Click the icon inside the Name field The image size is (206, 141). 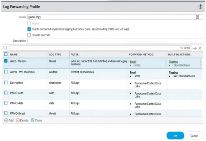pos(197,17)
